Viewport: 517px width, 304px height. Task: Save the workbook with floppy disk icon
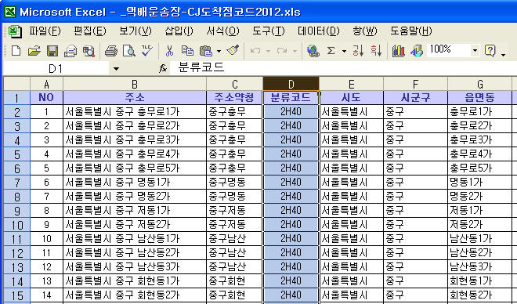[52, 51]
